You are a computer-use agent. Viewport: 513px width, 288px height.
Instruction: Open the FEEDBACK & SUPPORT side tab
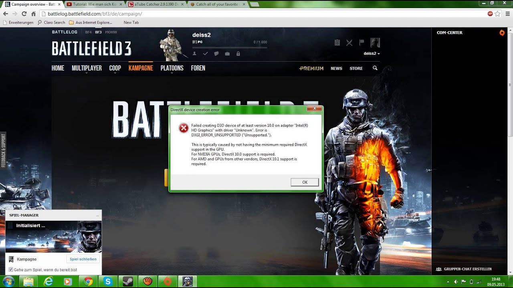click(x=3, y=150)
